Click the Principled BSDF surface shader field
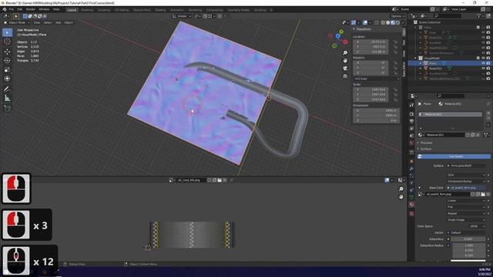This screenshot has height=277, width=493. click(467, 165)
